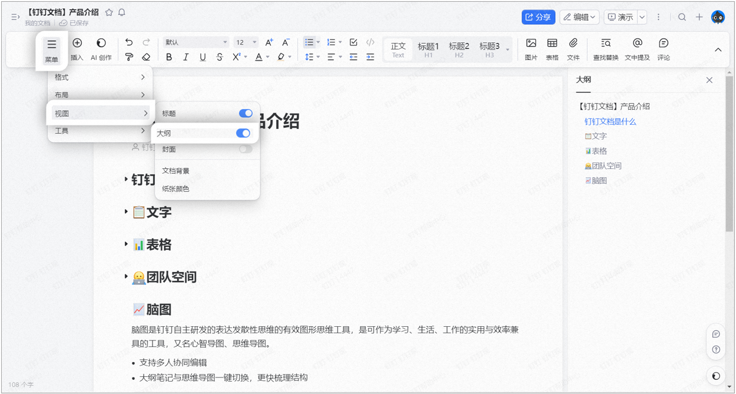Star this document as favorite
Image resolution: width=736 pixels, height=394 pixels.
109,12
